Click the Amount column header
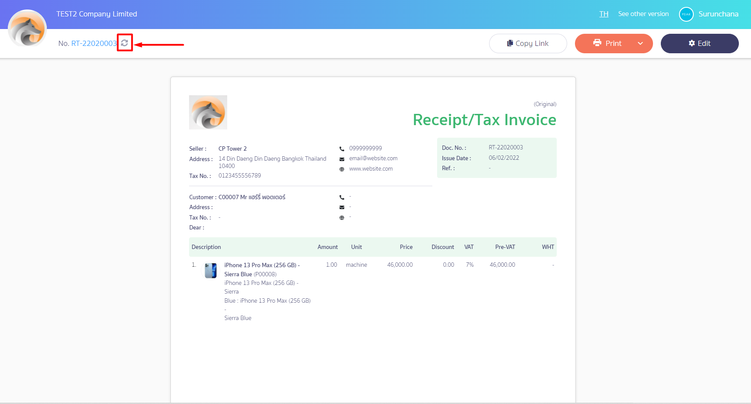The width and height of the screenshot is (751, 404). coord(327,247)
